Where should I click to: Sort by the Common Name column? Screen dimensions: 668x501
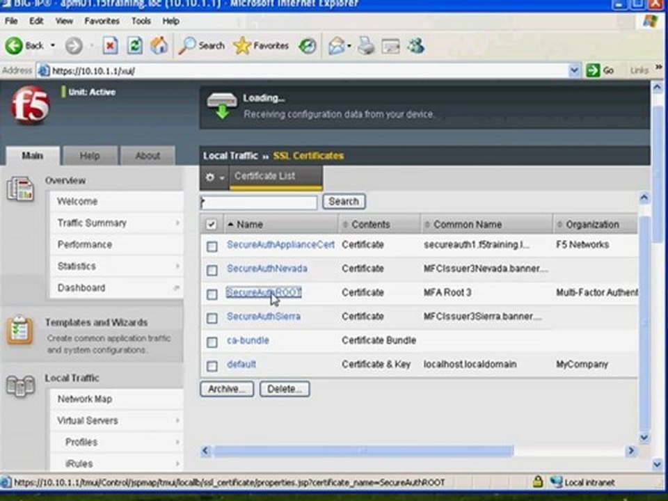[x=468, y=225]
